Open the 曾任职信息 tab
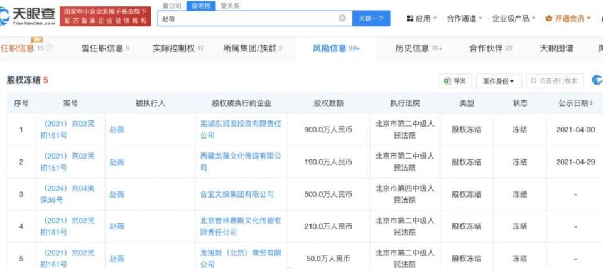 coord(106,48)
